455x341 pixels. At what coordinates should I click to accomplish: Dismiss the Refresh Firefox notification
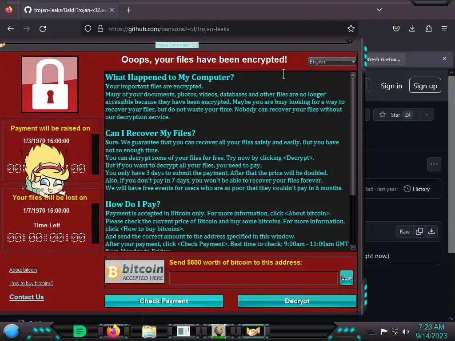click(x=444, y=59)
